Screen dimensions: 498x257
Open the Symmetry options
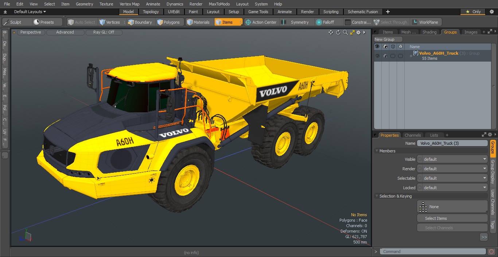tap(296, 22)
